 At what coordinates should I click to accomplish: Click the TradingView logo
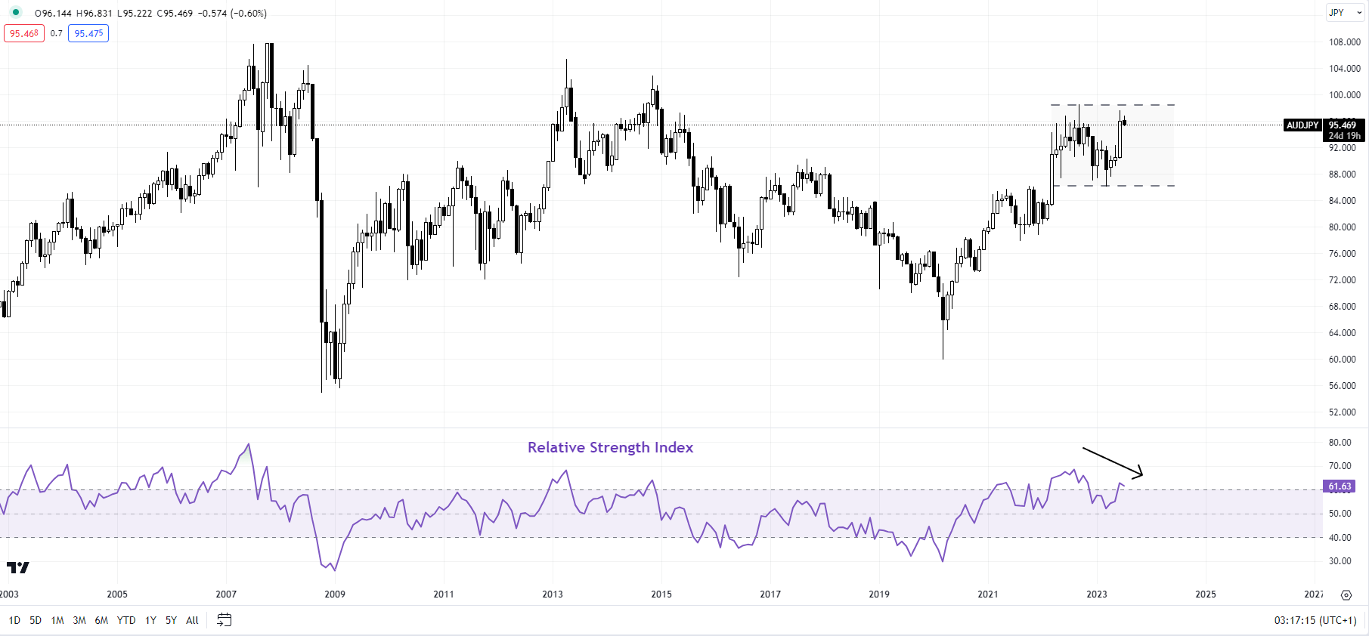point(17,567)
